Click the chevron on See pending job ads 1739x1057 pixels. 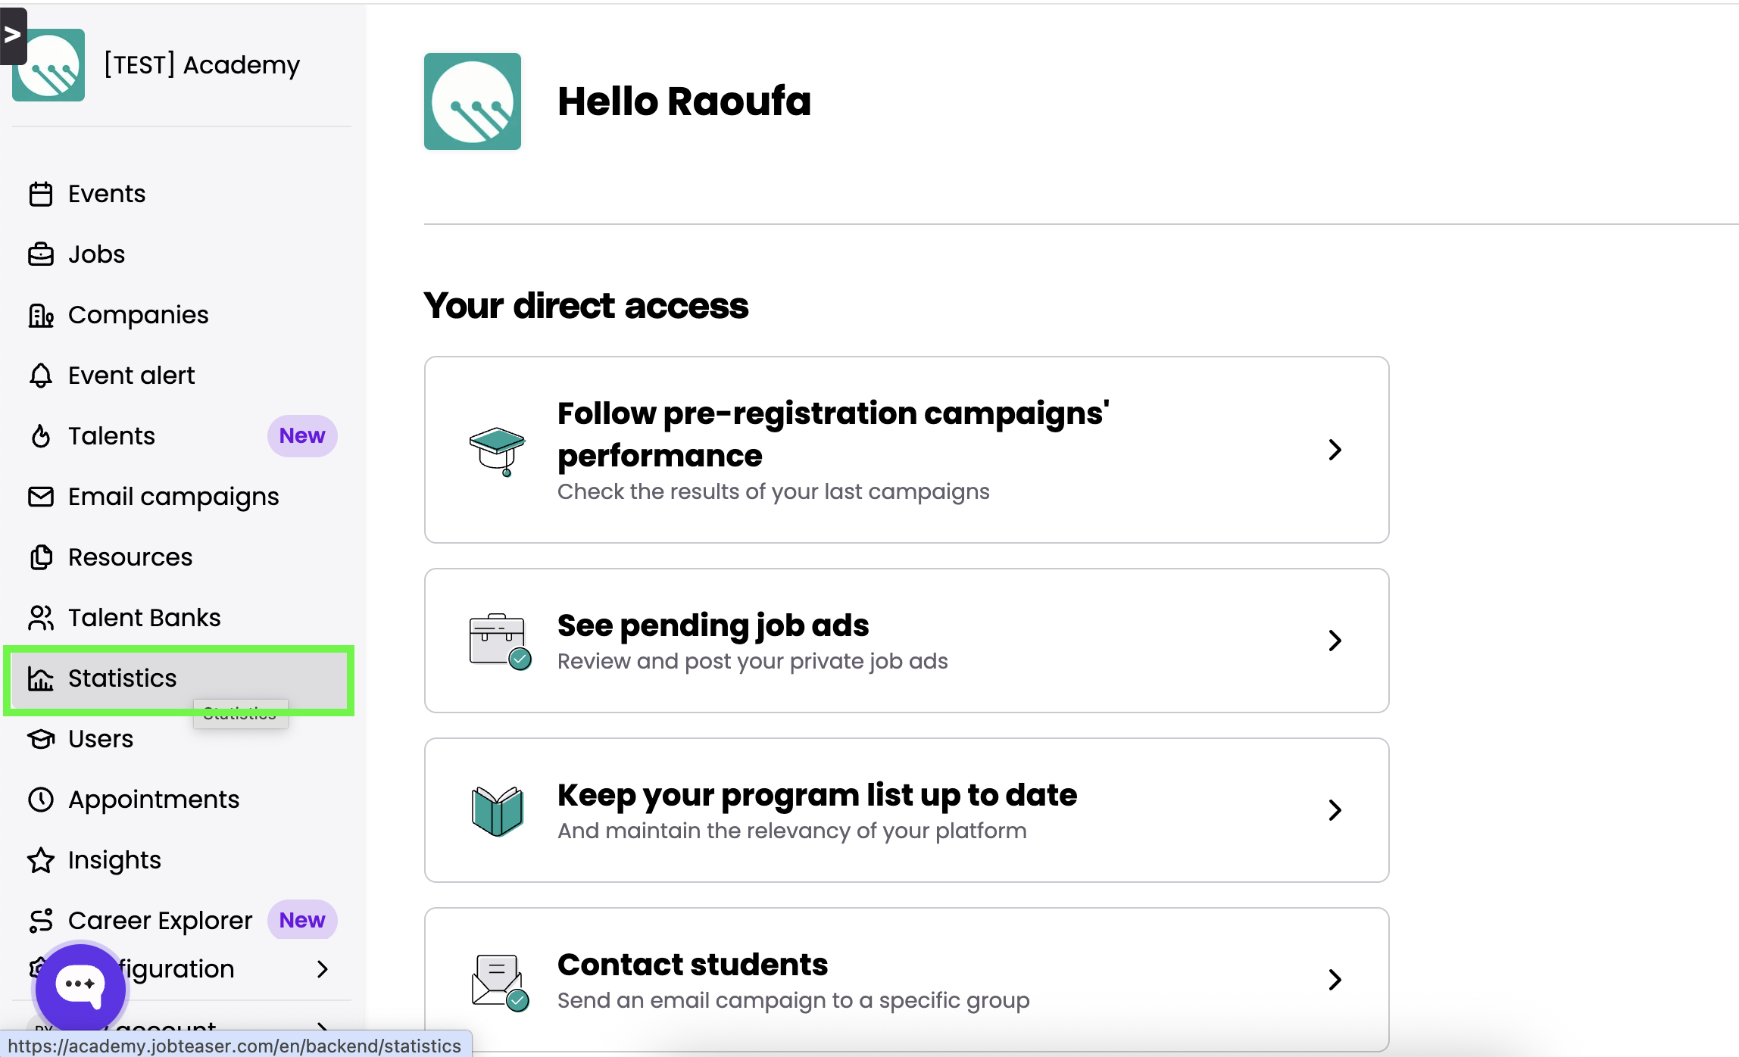click(1335, 641)
